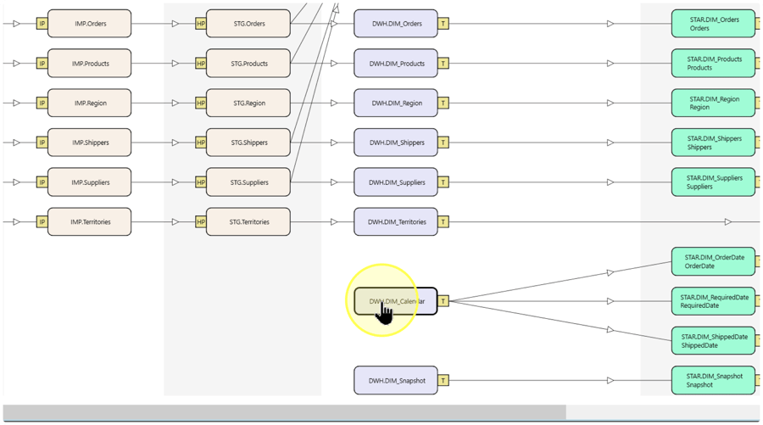
Task: Click the HP badge beside STG.Orders
Action: [x=200, y=24]
